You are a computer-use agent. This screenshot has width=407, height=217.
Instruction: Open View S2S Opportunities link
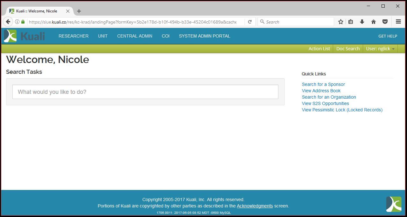(x=325, y=103)
